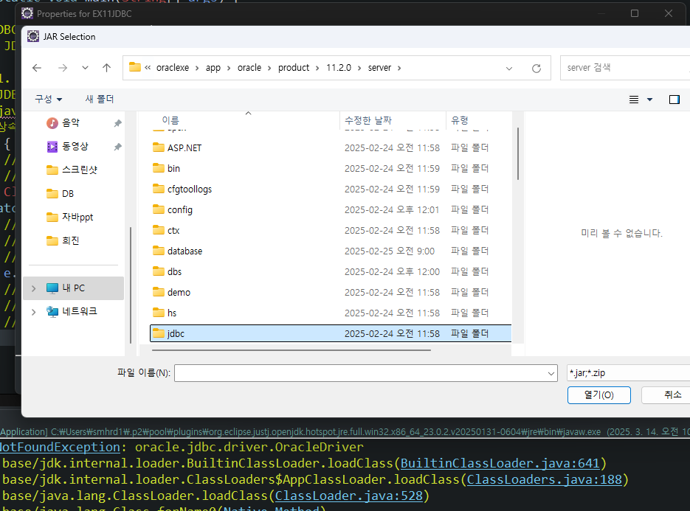690x511 pixels.
Task: Click the 파일 이름 file name field
Action: coord(361,373)
